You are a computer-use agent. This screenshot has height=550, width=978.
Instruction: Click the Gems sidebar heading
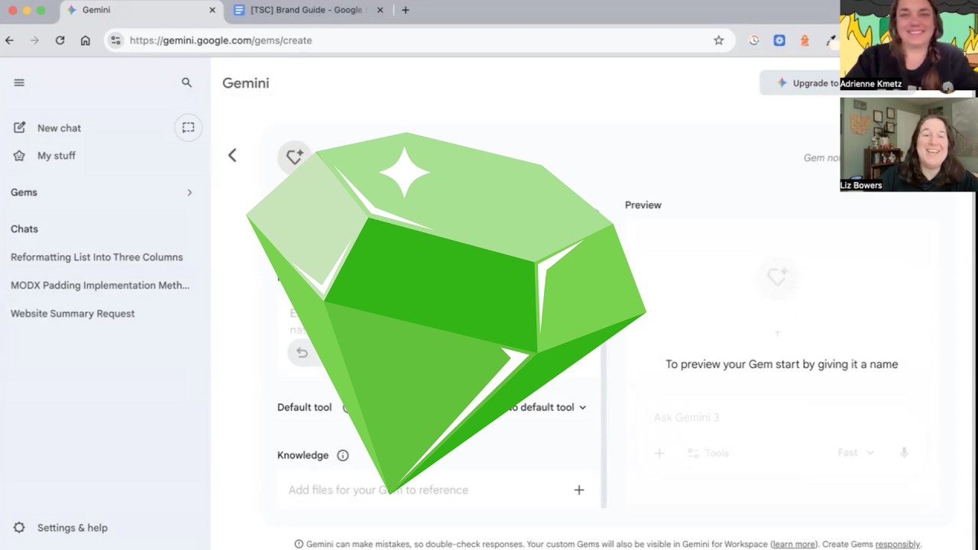[x=24, y=192]
